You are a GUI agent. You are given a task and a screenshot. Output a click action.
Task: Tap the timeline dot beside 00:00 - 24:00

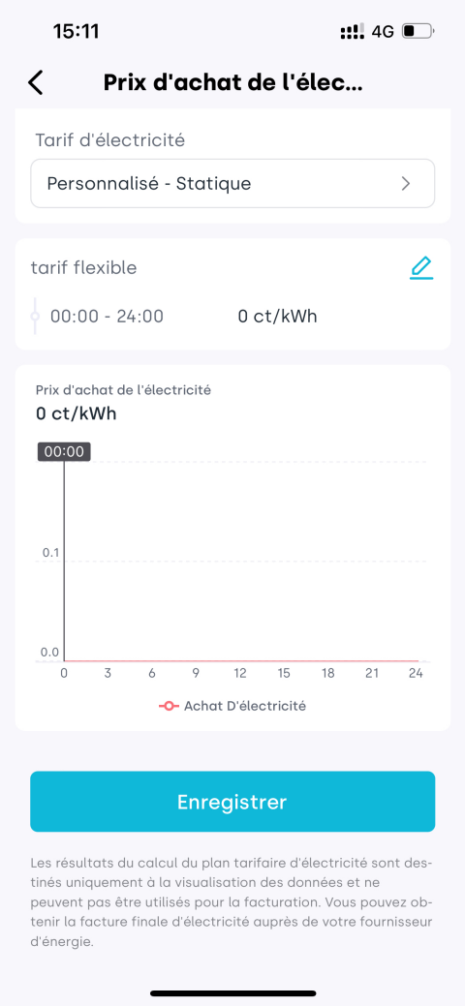pos(35,317)
